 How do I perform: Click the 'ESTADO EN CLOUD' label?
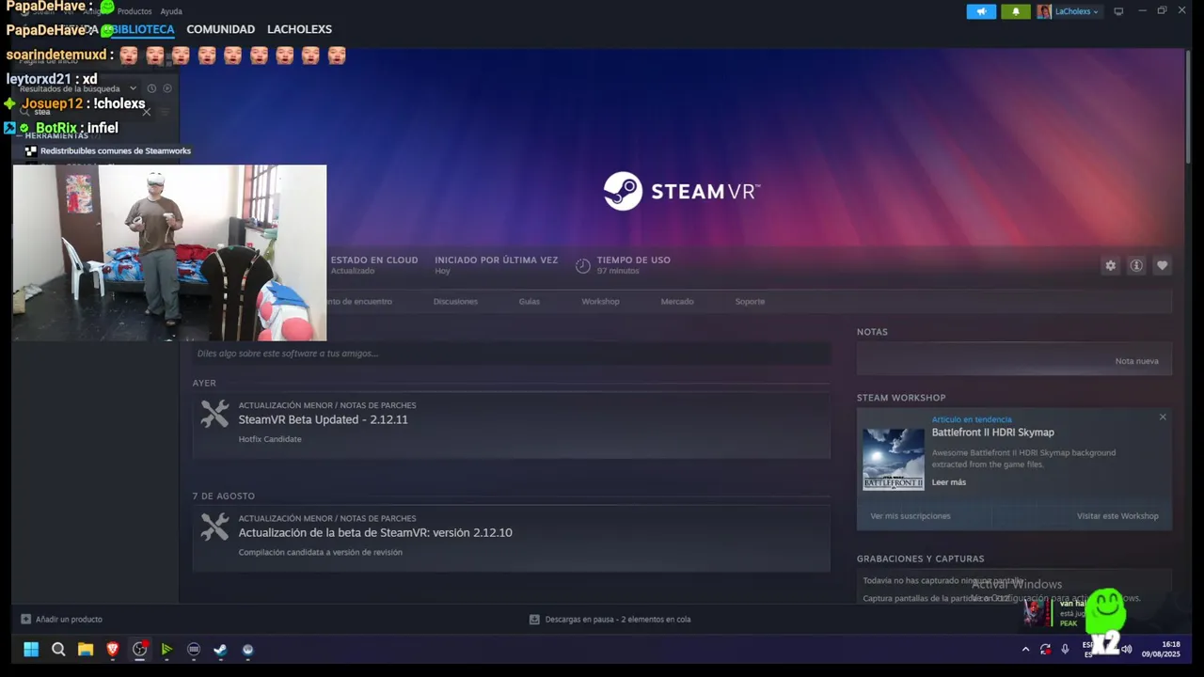374,260
